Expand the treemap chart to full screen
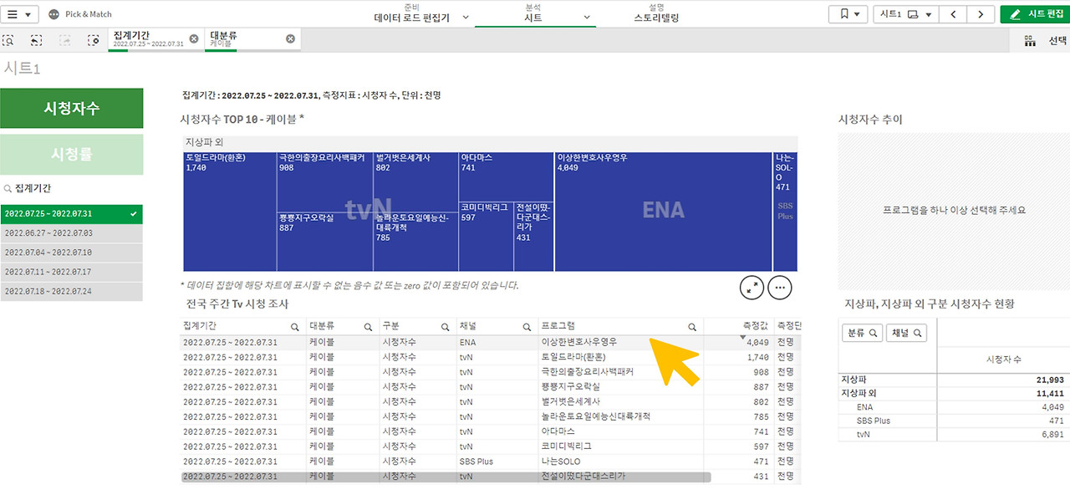Viewport: 1070px width, 500px height. pos(752,287)
